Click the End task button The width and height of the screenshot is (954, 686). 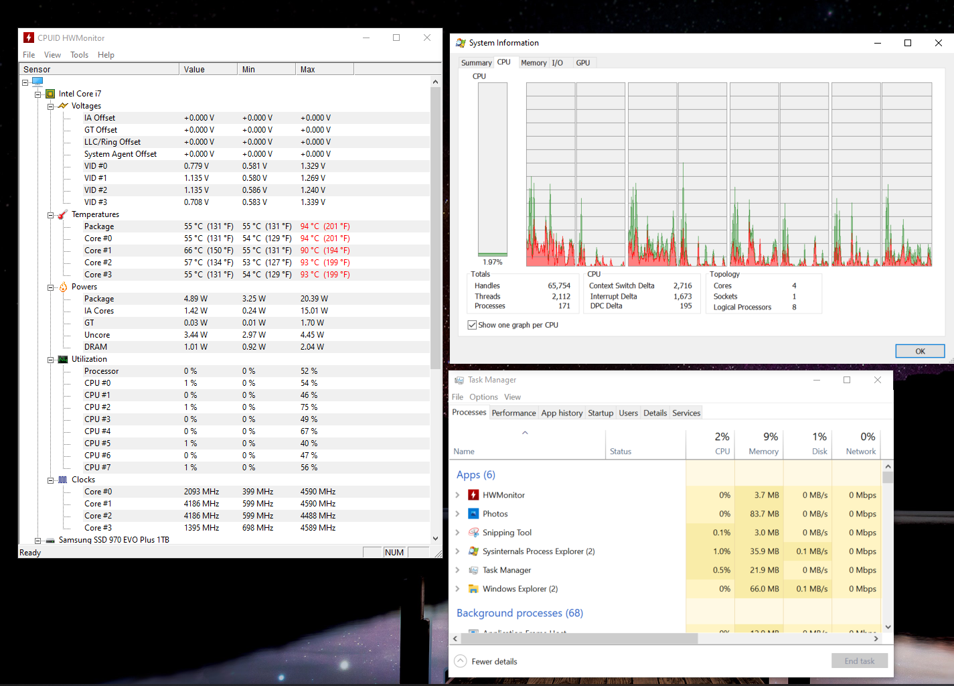pos(860,661)
